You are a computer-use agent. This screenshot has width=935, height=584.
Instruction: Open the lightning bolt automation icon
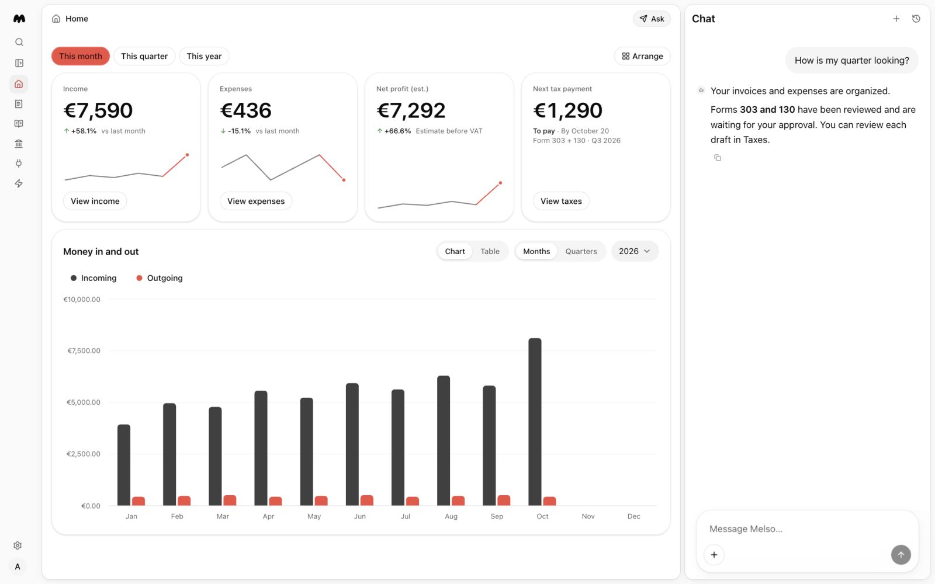tap(19, 183)
